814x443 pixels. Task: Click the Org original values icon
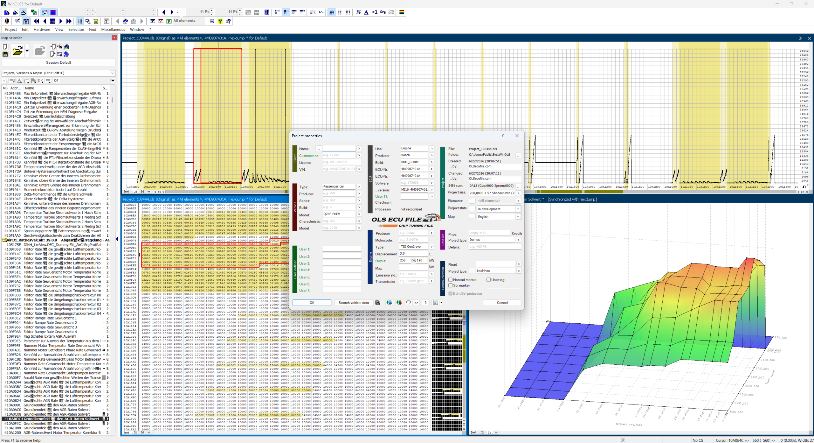point(383,12)
